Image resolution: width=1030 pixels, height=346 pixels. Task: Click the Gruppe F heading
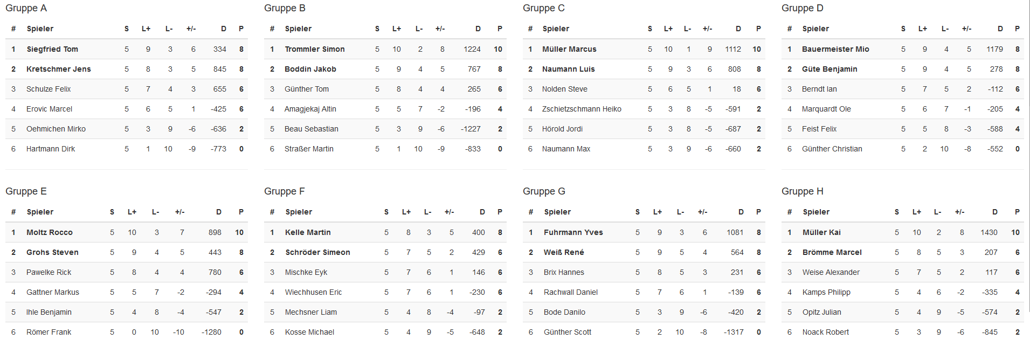coord(285,191)
